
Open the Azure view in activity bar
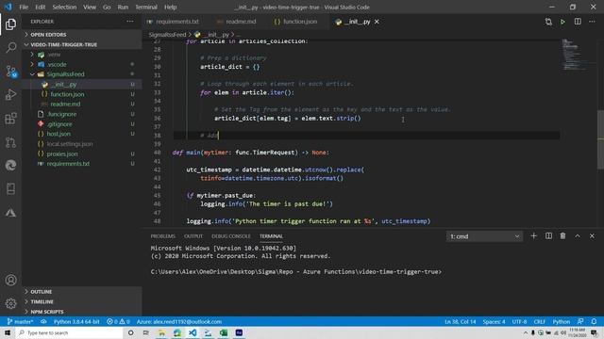click(10, 213)
